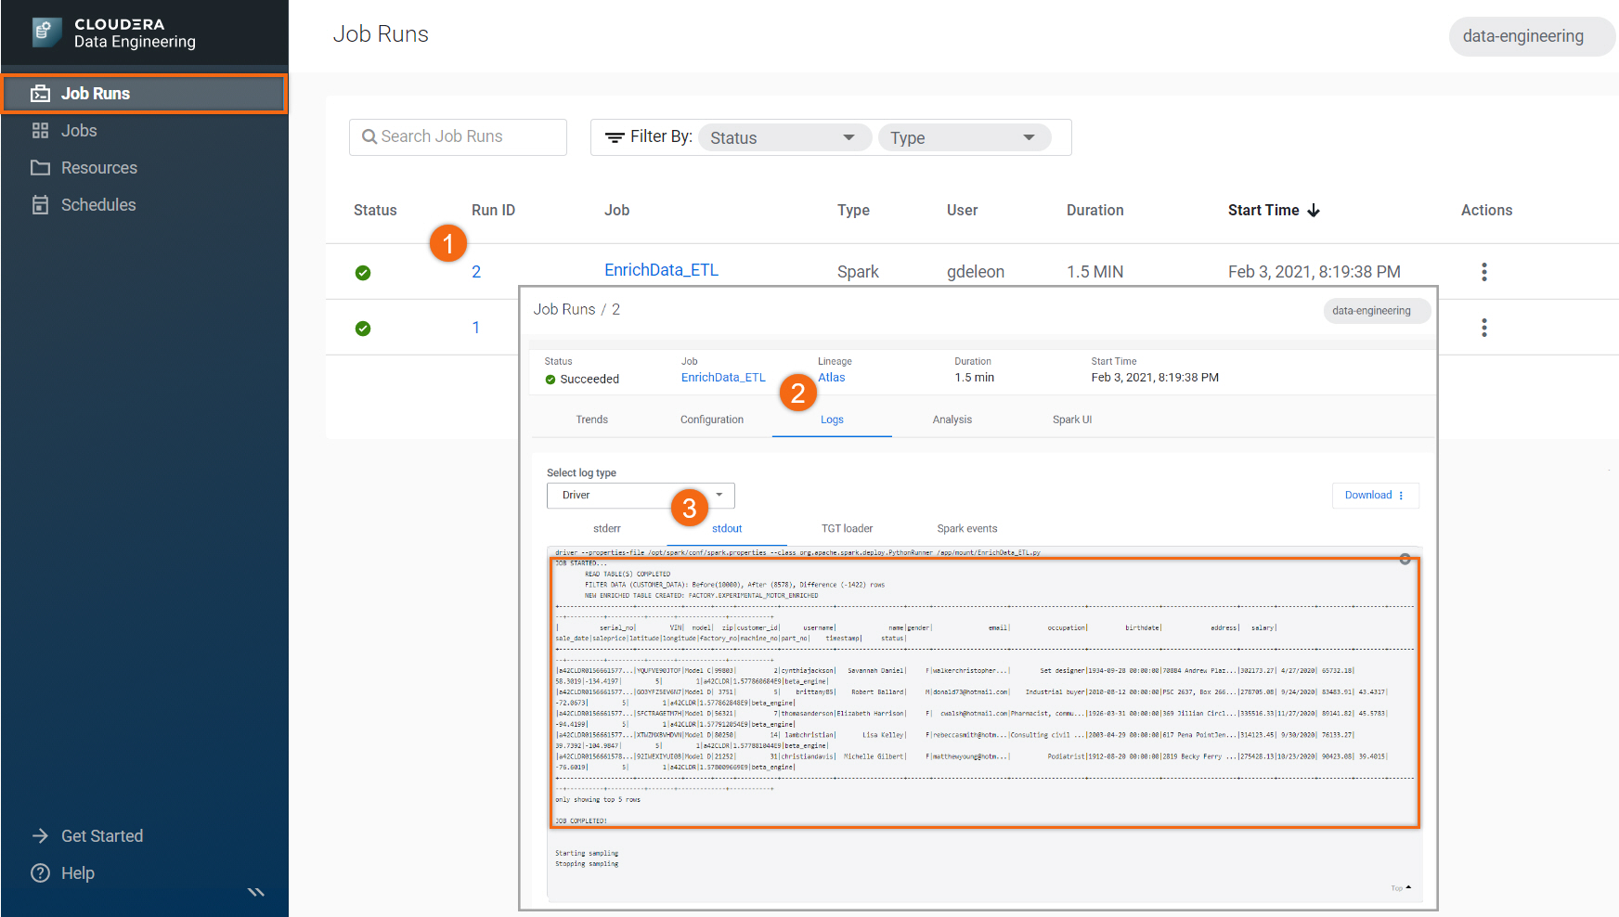
Task: Switch to the Logs tab
Action: pyautogui.click(x=832, y=420)
